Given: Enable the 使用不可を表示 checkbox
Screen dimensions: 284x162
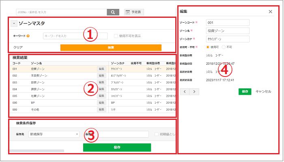Looking at the screenshot, I should [x=116, y=36].
